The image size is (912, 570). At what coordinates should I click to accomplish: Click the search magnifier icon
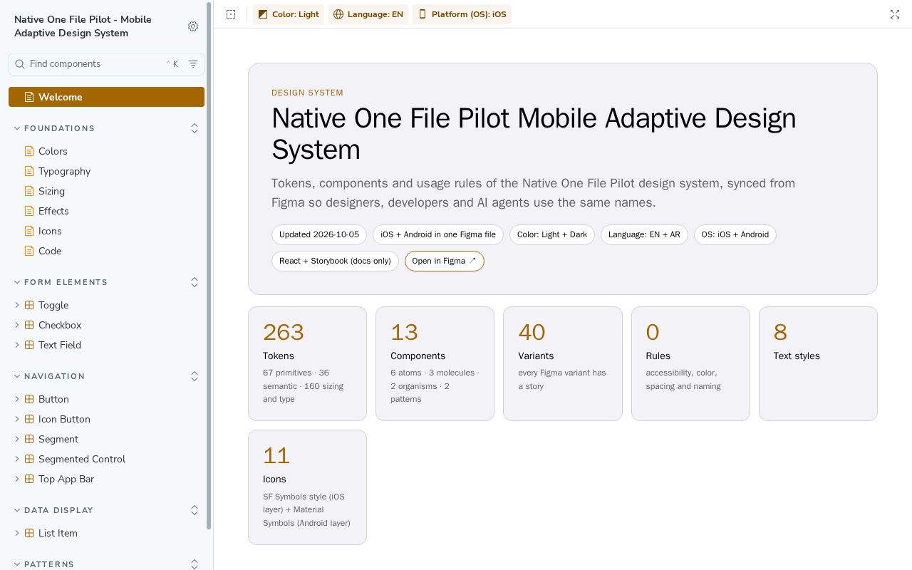coord(20,64)
